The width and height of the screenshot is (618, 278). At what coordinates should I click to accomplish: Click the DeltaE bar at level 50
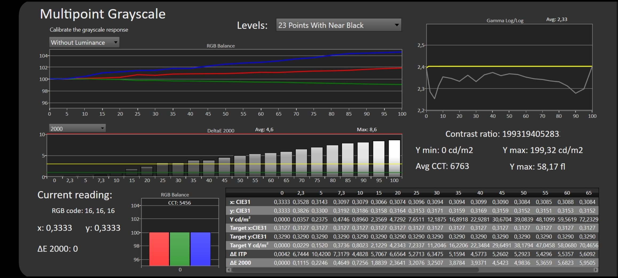[240, 166]
